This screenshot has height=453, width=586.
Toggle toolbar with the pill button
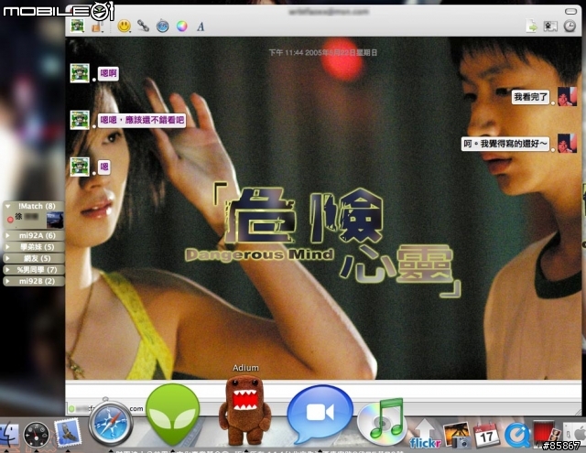(570, 12)
